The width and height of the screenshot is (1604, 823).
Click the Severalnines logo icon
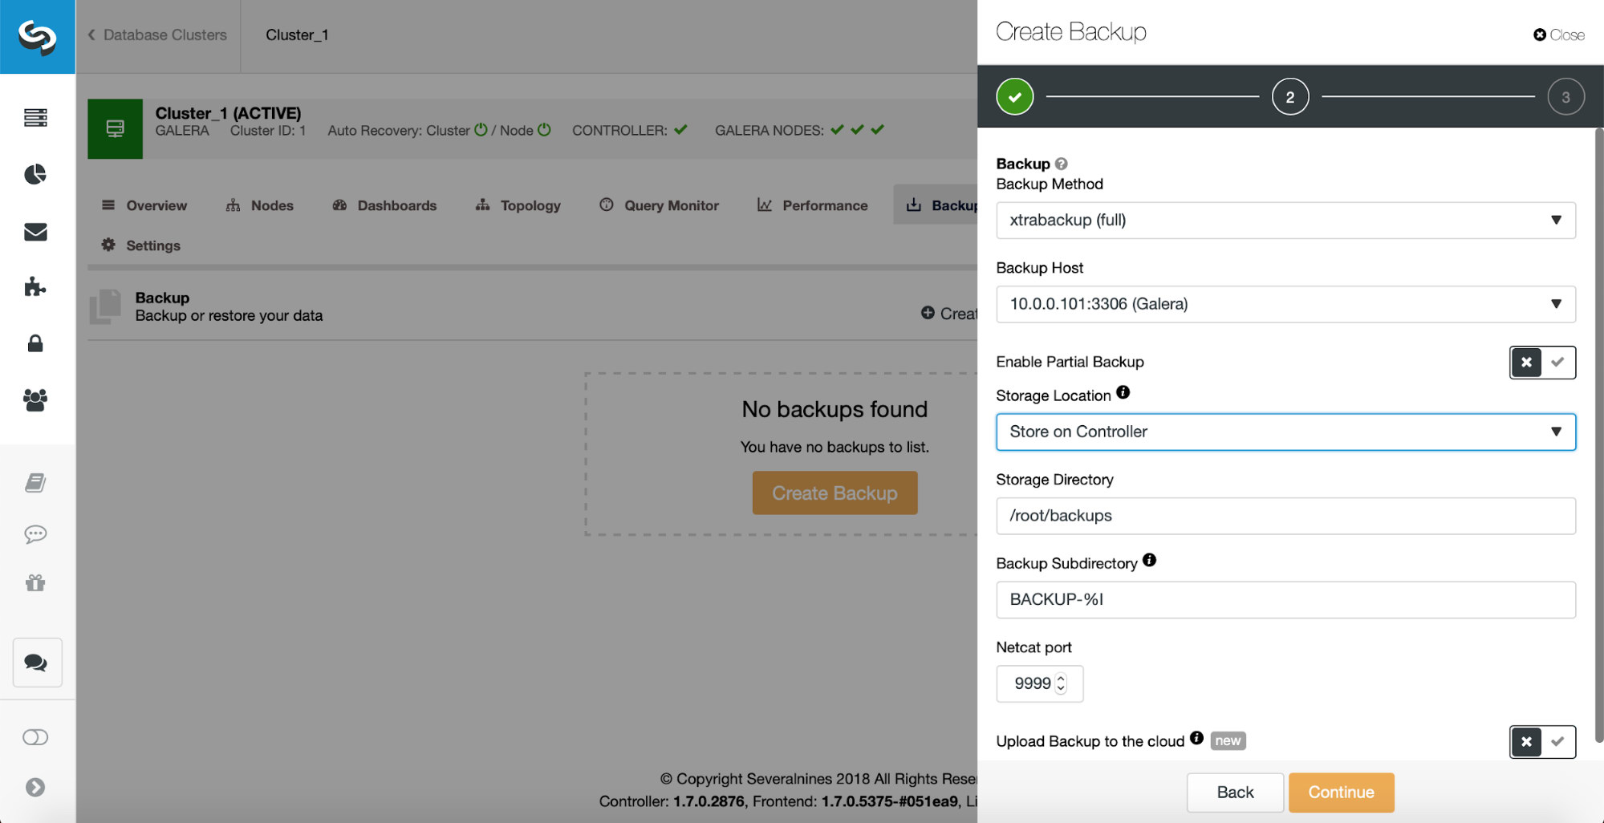click(x=37, y=36)
